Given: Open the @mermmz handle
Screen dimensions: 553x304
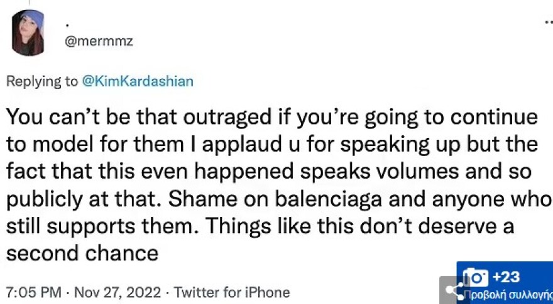Looking at the screenshot, I should tap(99, 41).
